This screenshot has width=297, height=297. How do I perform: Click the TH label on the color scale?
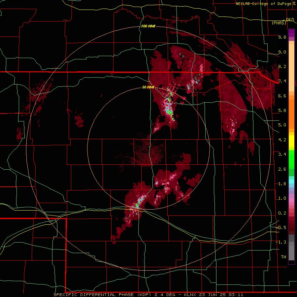pyautogui.click(x=283, y=257)
